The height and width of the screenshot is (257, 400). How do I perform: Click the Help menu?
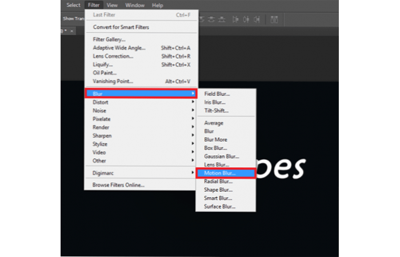(x=157, y=5)
